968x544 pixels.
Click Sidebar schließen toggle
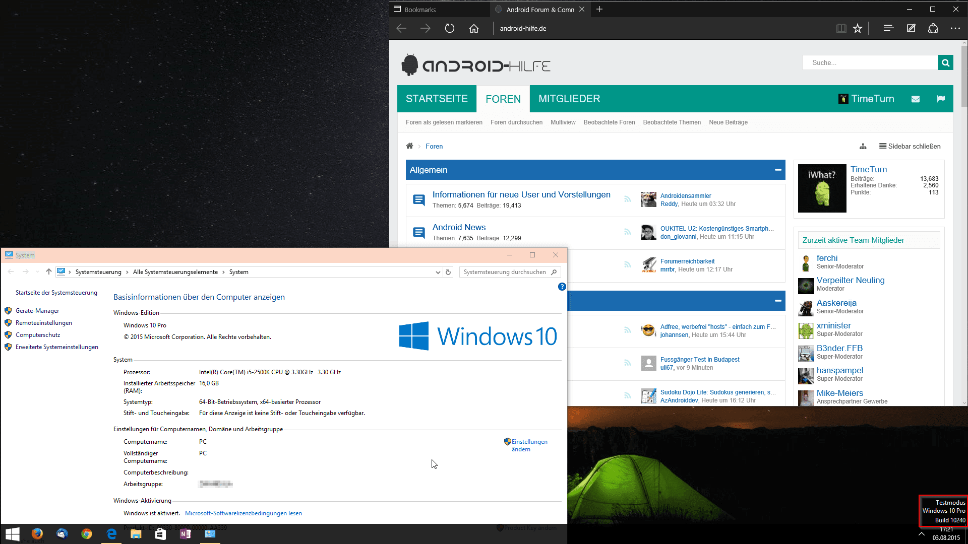910,146
